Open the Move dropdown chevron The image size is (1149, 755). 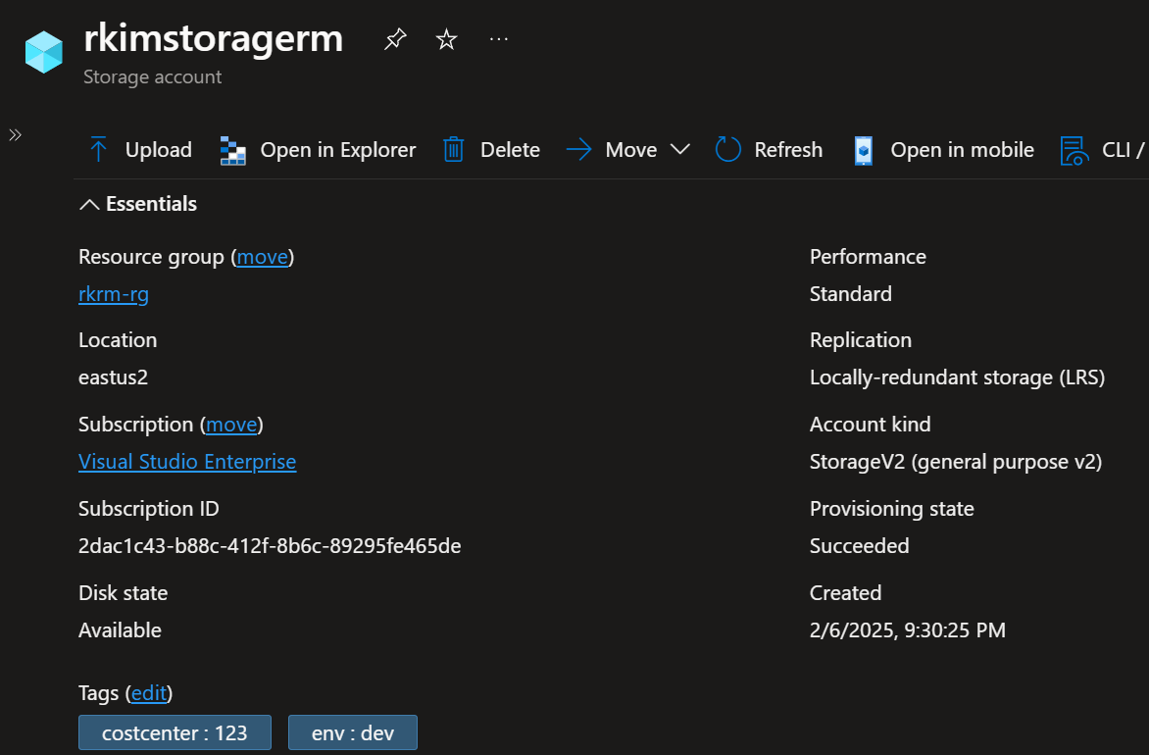[x=680, y=150]
